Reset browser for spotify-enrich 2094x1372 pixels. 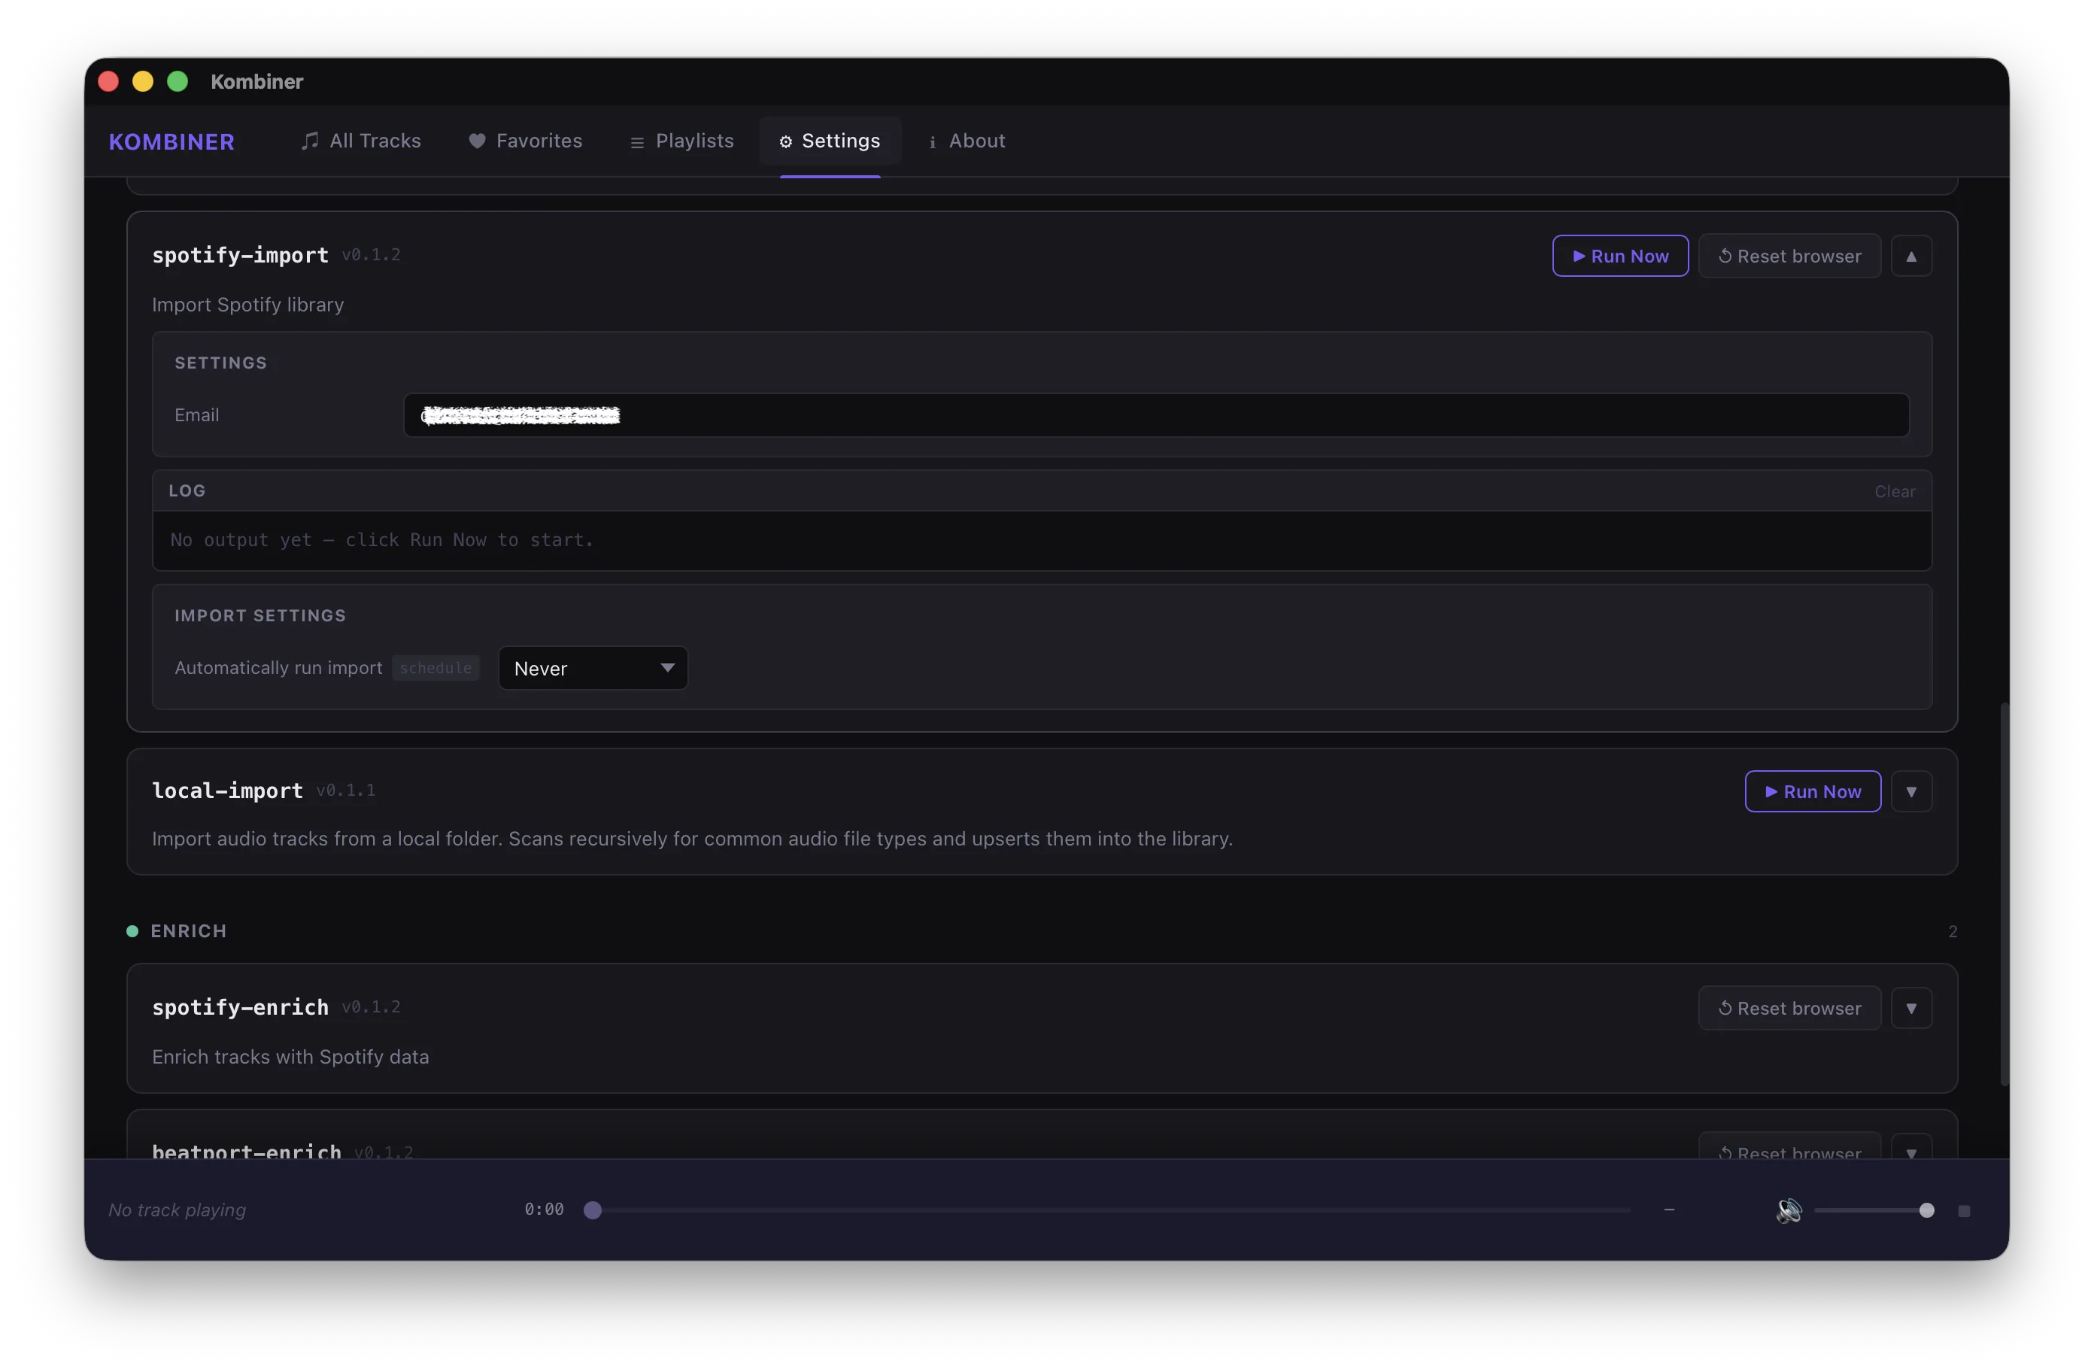(1789, 1008)
